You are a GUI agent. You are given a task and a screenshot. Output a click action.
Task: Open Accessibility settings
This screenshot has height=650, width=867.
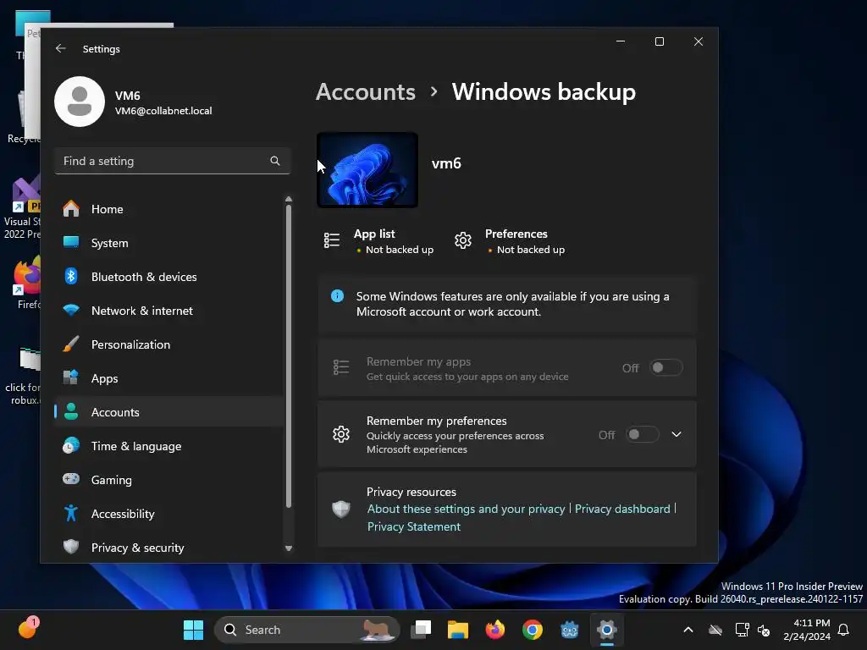tap(169, 514)
